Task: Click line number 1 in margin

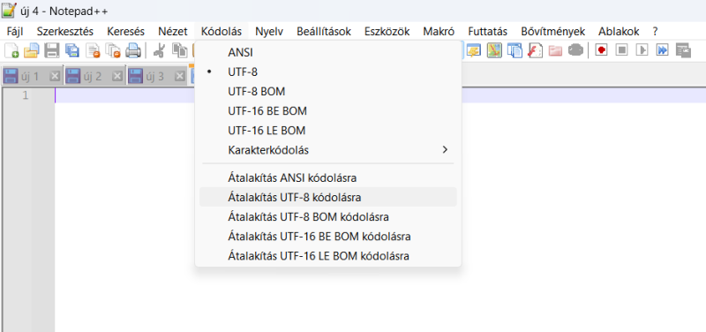Action: (x=26, y=95)
